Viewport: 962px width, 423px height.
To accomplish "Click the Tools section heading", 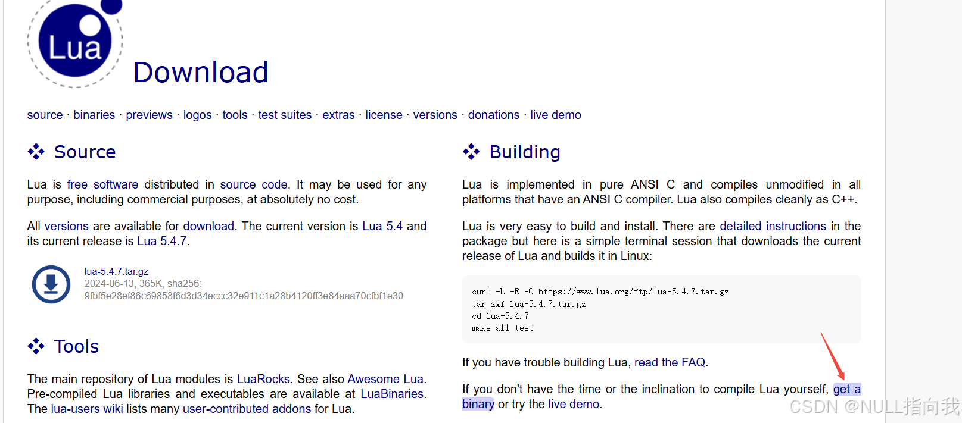I will tap(76, 346).
